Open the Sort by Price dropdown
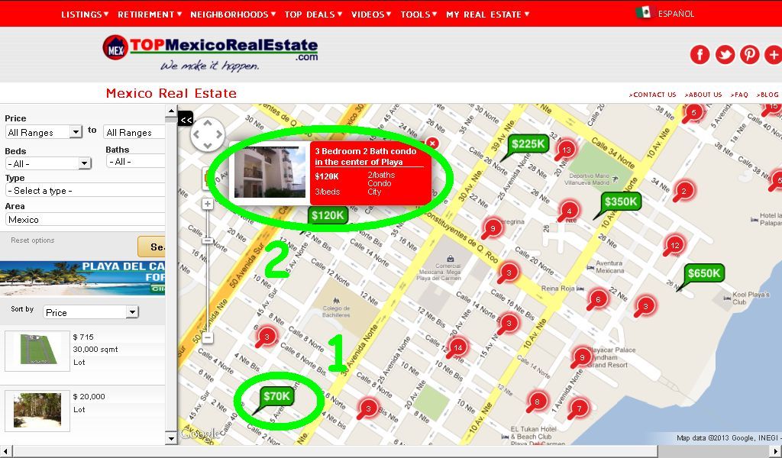This screenshot has width=782, height=458. point(90,312)
